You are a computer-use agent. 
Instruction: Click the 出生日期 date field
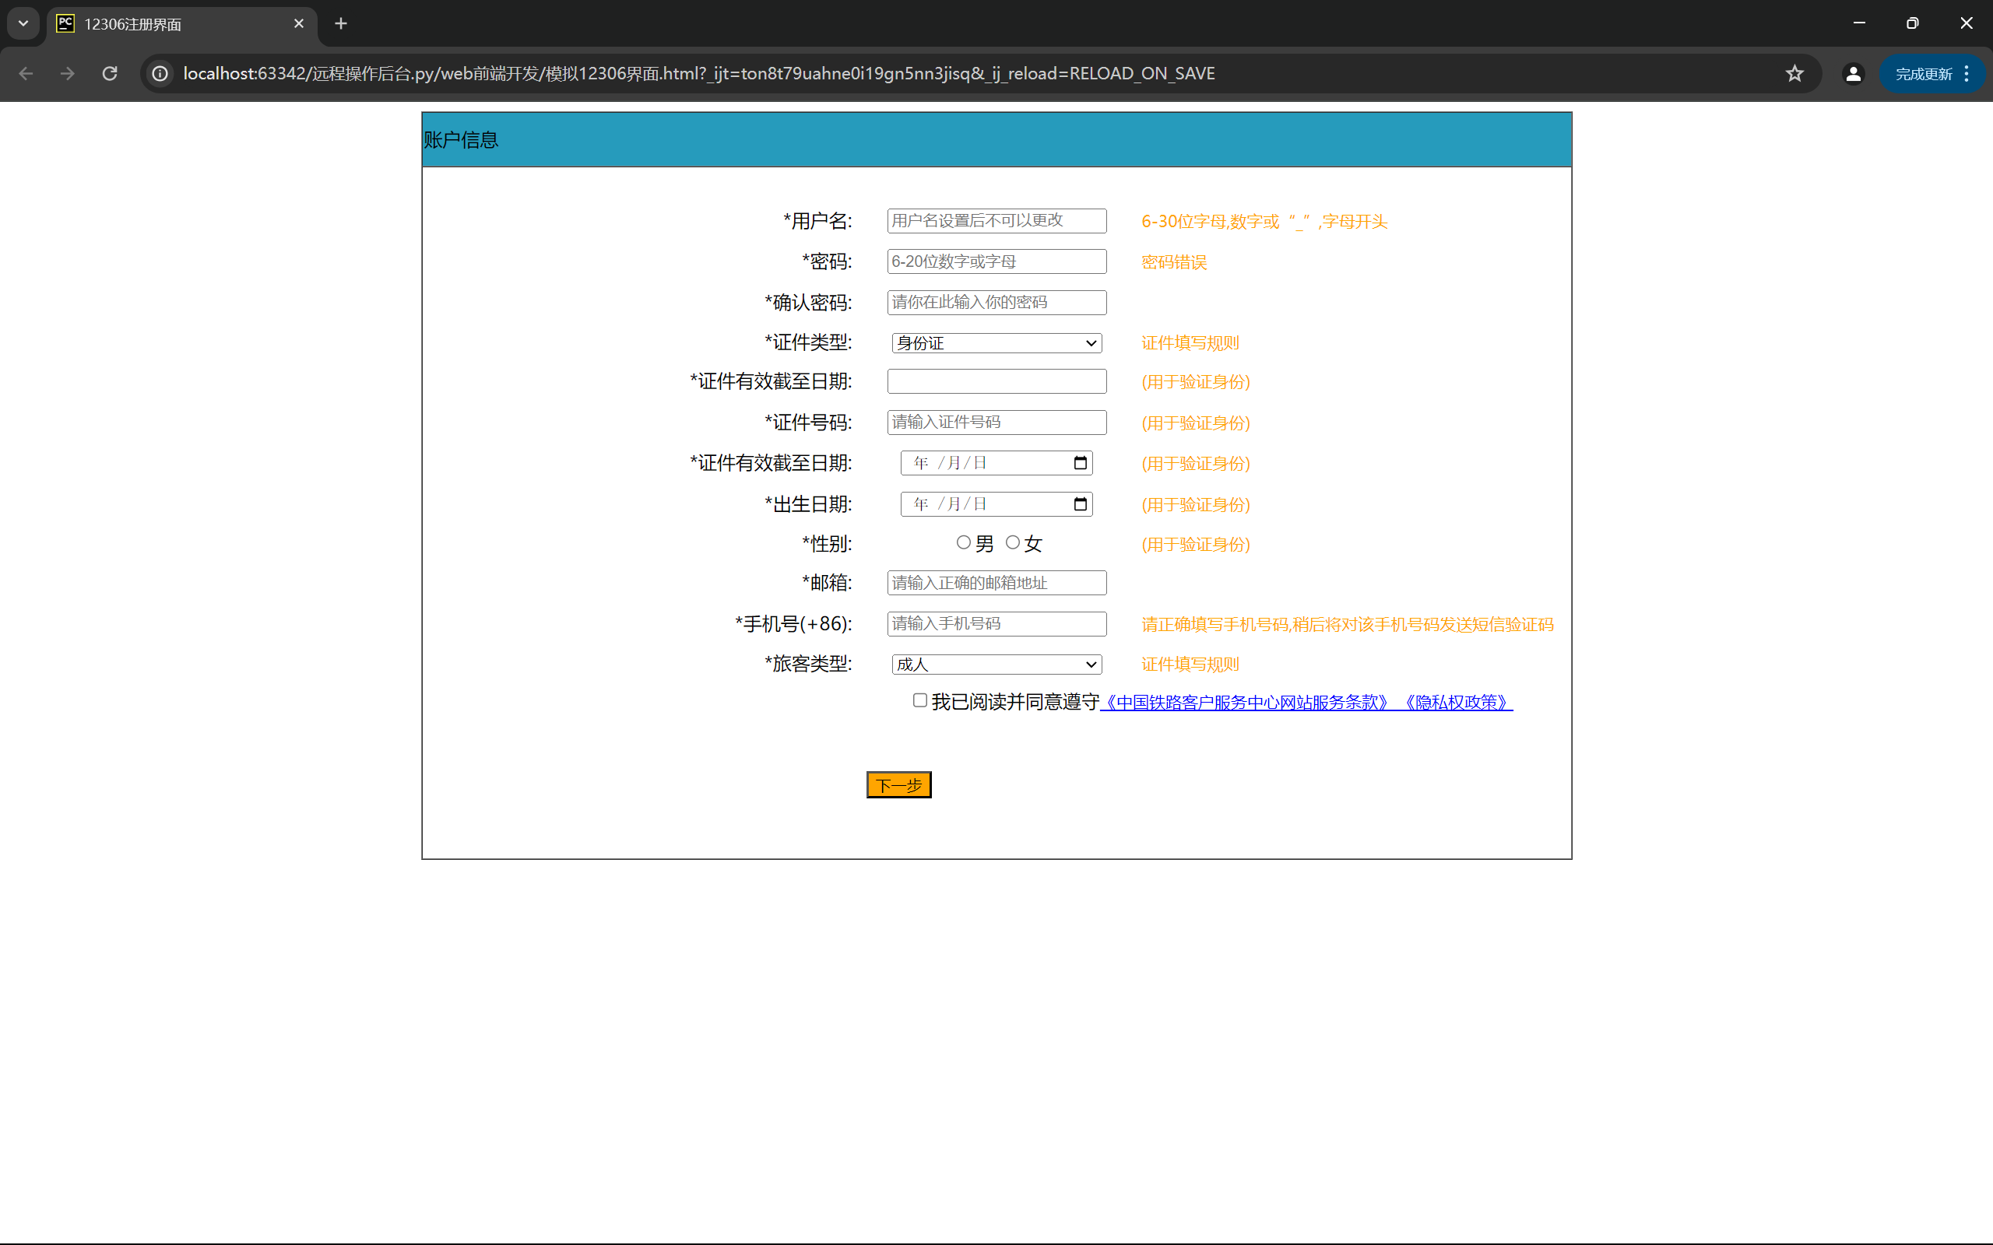(996, 504)
